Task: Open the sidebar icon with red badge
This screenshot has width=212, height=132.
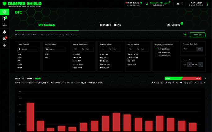Action: click(x=4, y=39)
